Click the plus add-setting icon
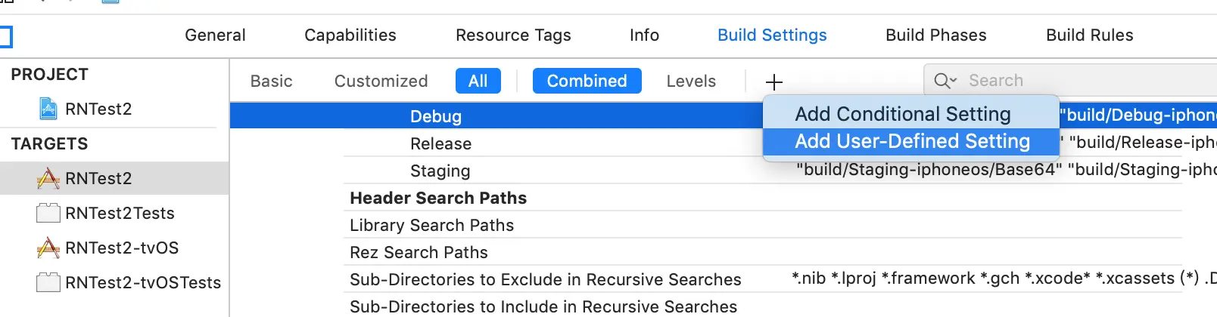Screen dimensions: 1217x317 coord(773,82)
